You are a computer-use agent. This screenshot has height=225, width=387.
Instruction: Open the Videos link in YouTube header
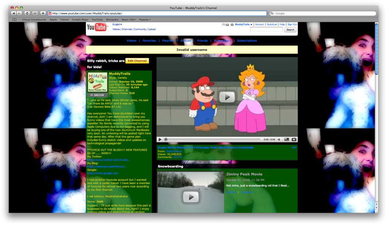point(116,29)
